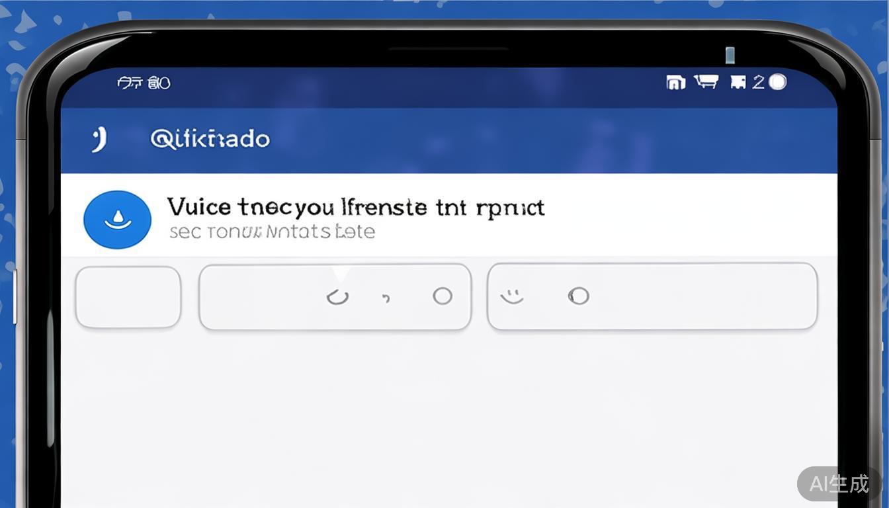Viewport: 889px width, 508px height.
Task: Click the number 2 in the status bar
Action: click(758, 82)
